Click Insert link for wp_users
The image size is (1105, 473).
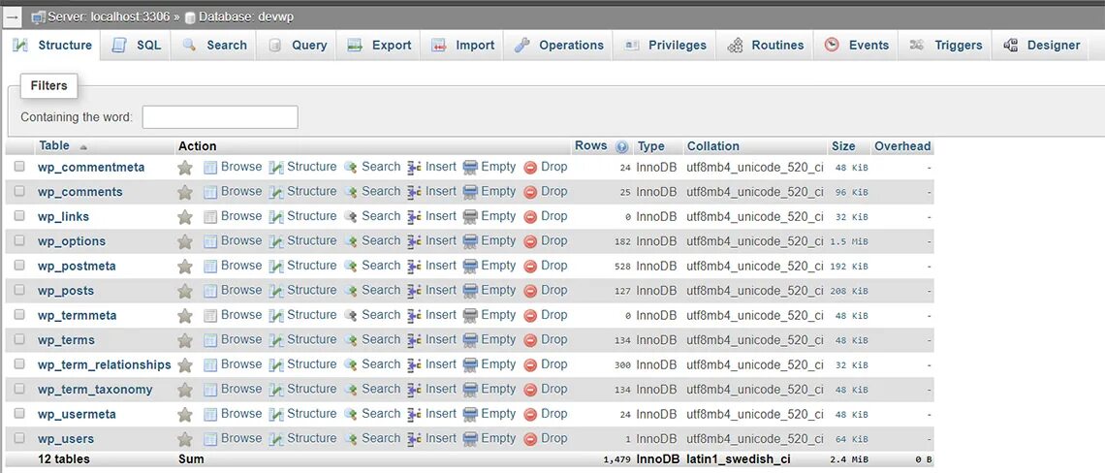(x=441, y=438)
